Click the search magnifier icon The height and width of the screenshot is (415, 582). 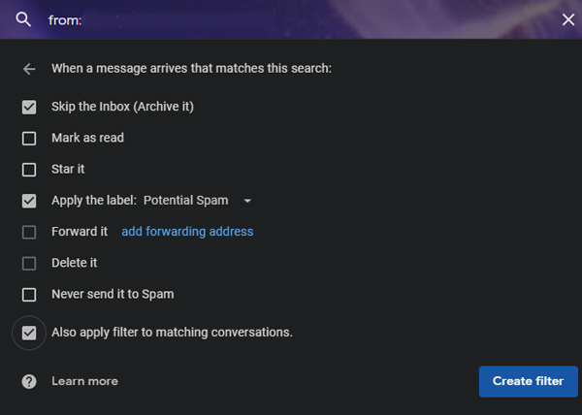(23, 19)
